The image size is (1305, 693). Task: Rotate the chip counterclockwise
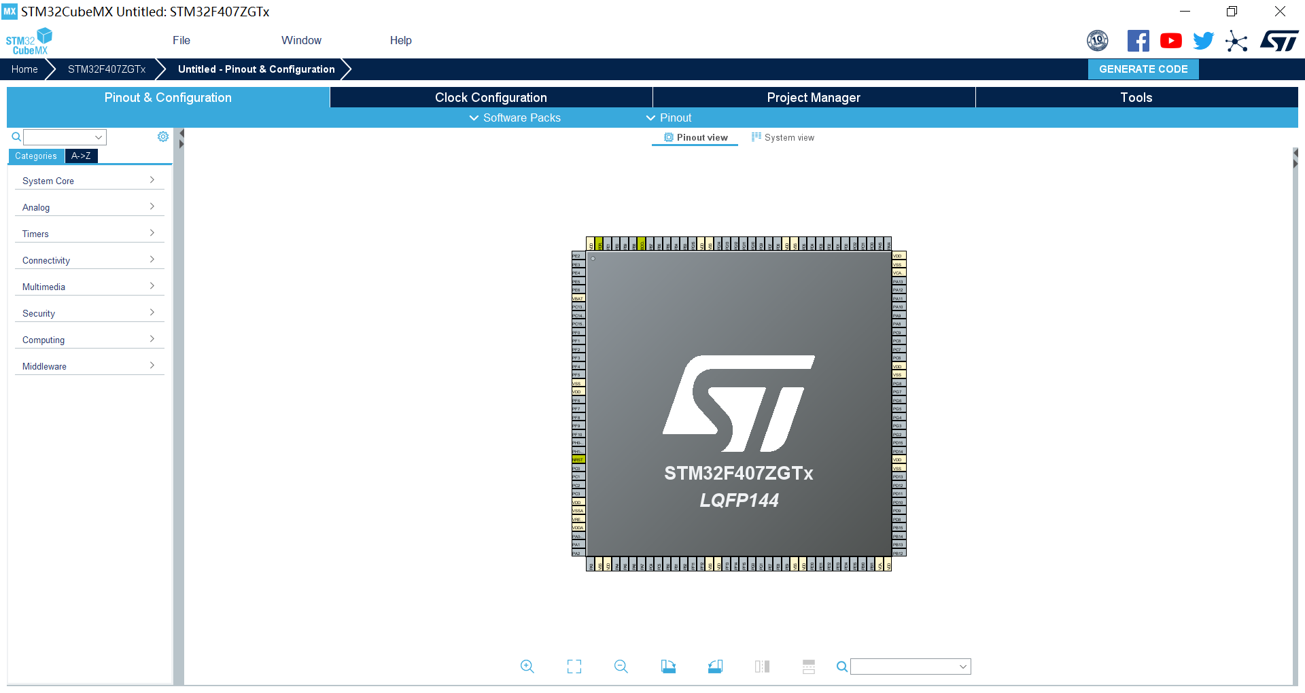tap(715, 667)
